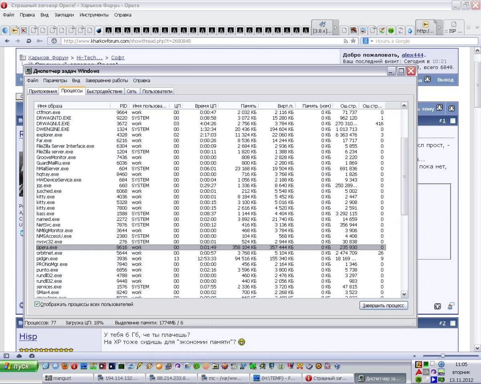Tick the checkbox beside post #2

(x=453, y=323)
